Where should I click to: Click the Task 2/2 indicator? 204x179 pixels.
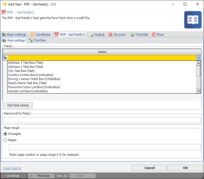point(62,176)
